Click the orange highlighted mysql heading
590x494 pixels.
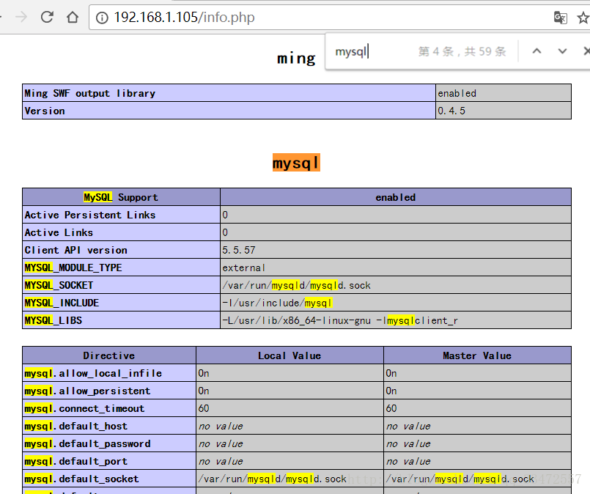tap(296, 163)
